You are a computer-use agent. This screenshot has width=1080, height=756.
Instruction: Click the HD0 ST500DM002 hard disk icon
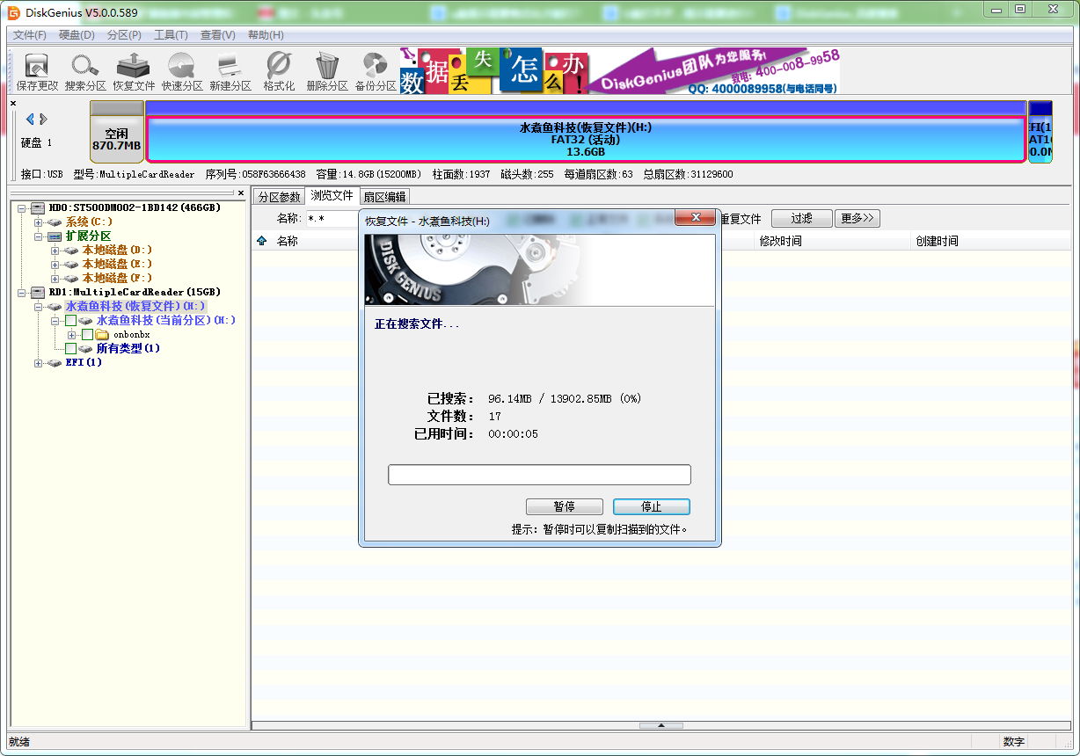37,207
